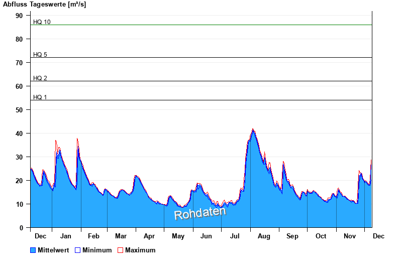Choose the Nov month axis label
The image size is (402, 276).
coord(349,236)
